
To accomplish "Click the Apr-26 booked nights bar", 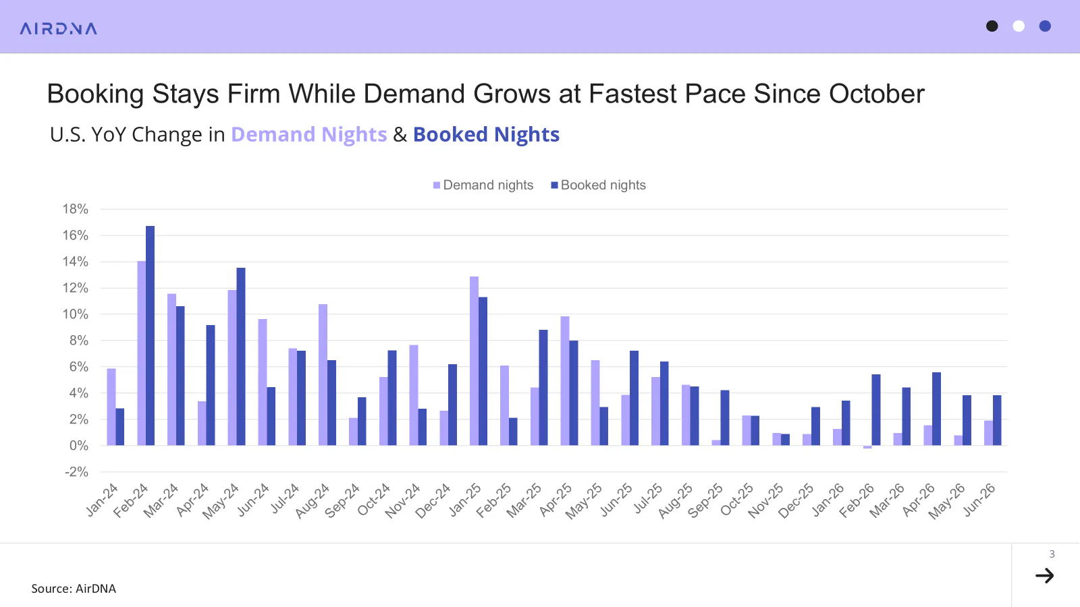I will [x=936, y=409].
